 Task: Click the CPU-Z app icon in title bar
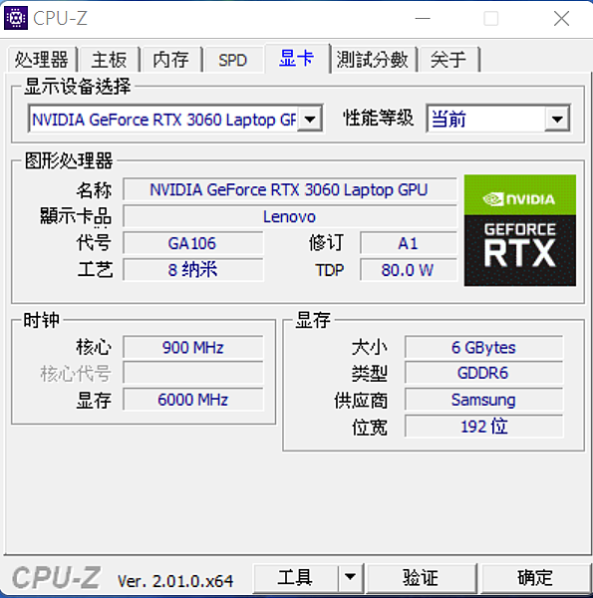tap(16, 18)
